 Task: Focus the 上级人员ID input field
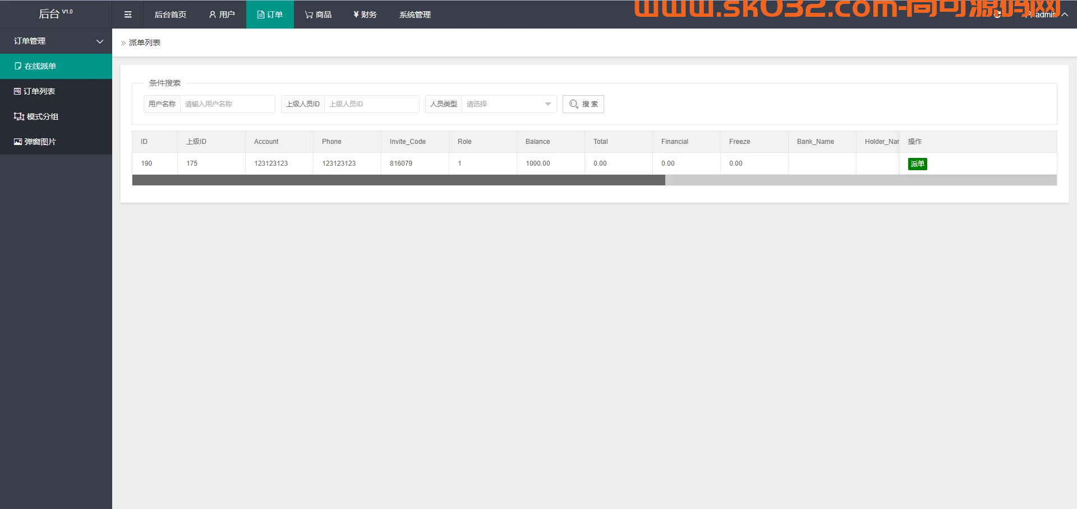coord(371,104)
